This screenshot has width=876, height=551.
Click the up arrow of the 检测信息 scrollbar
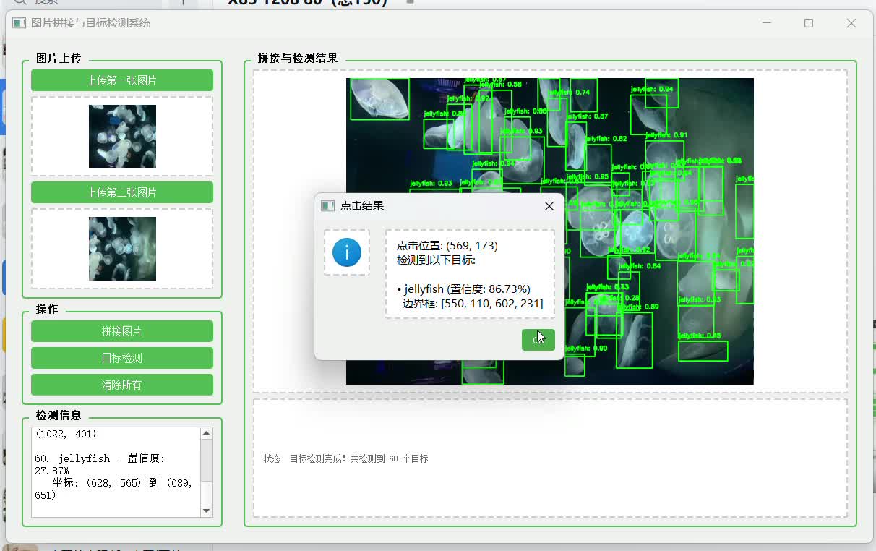[207, 433]
